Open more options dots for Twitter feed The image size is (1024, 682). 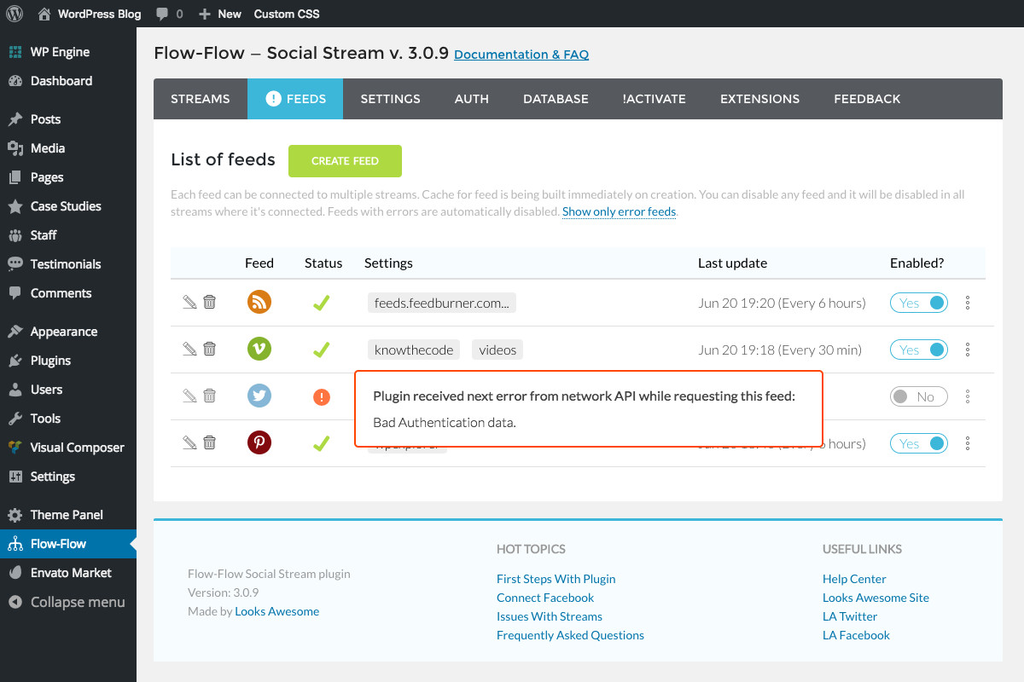tap(968, 396)
